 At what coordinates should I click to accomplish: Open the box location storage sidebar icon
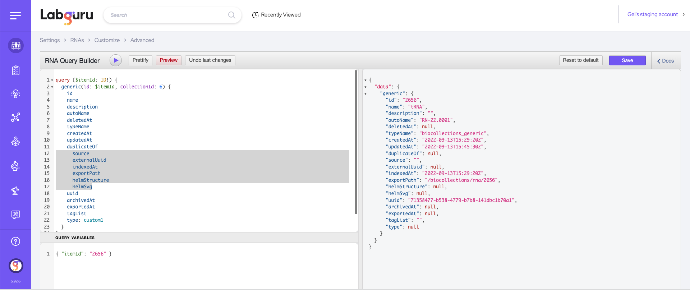click(16, 142)
